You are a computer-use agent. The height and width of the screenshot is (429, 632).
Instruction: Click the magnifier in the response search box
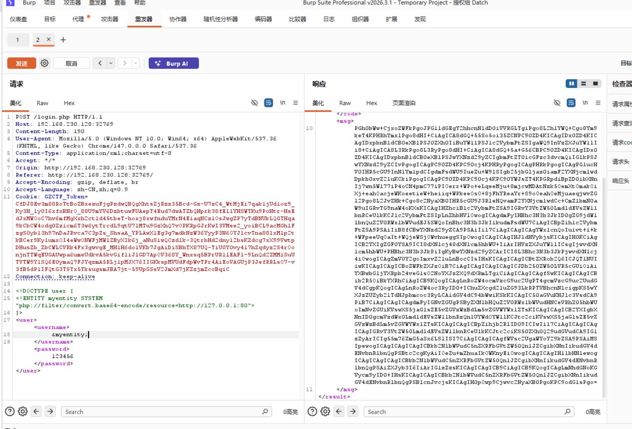pos(567,411)
